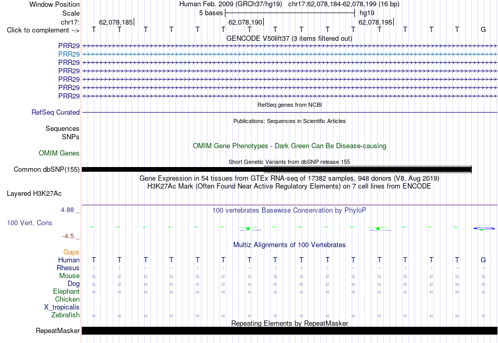The width and height of the screenshot is (498, 343).
Task: Click the orange Gaps label
Action: coord(71,252)
